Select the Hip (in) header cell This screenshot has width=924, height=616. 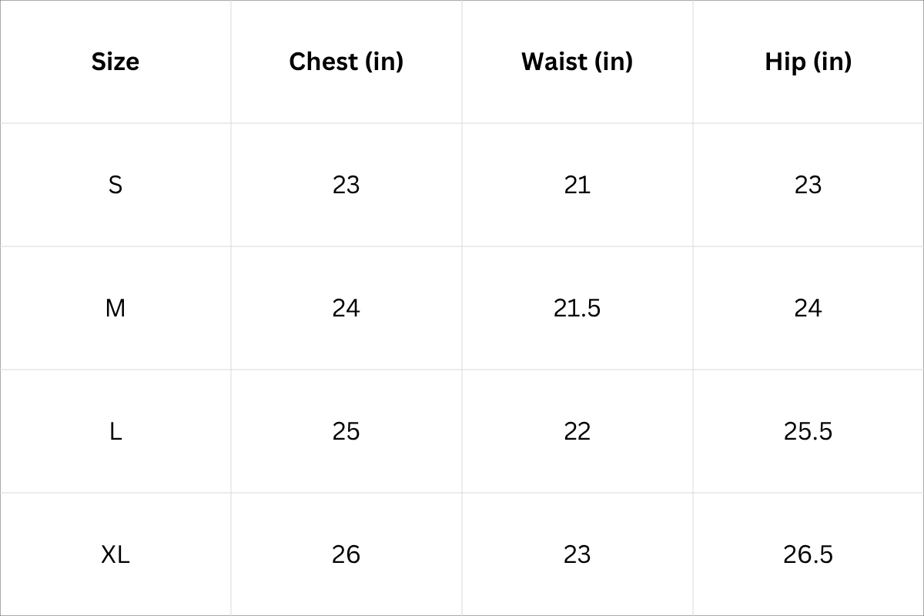point(808,62)
